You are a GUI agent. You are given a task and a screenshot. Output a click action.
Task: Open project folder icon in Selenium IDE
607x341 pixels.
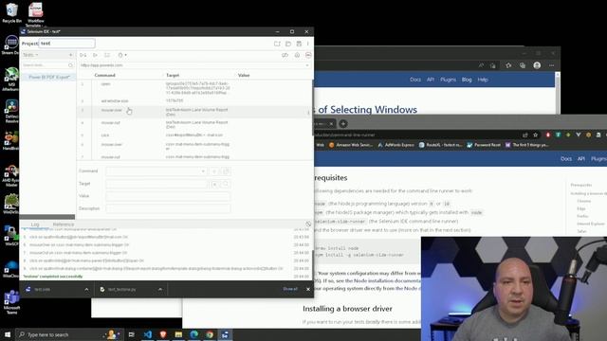(x=288, y=44)
